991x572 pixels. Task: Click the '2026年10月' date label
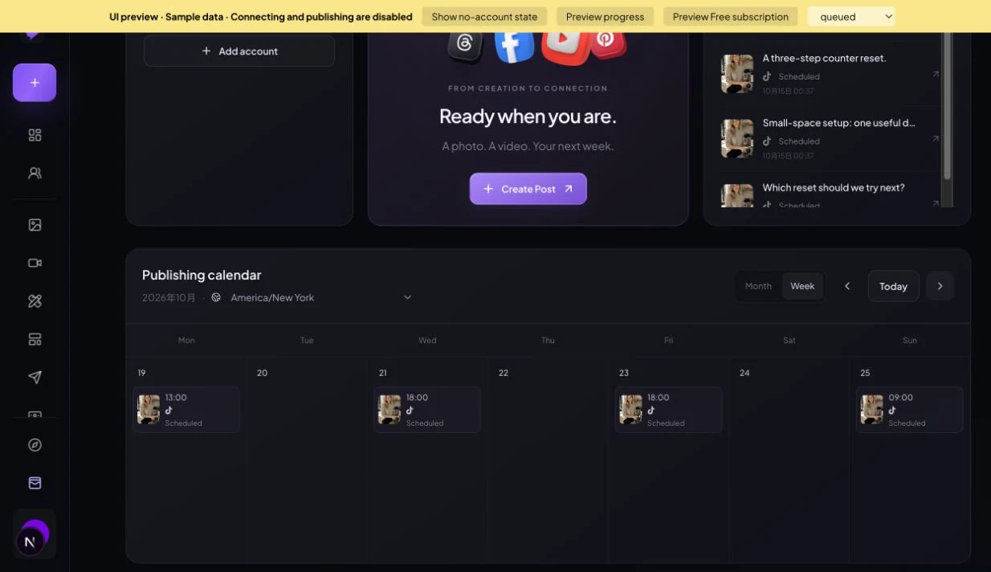point(169,297)
